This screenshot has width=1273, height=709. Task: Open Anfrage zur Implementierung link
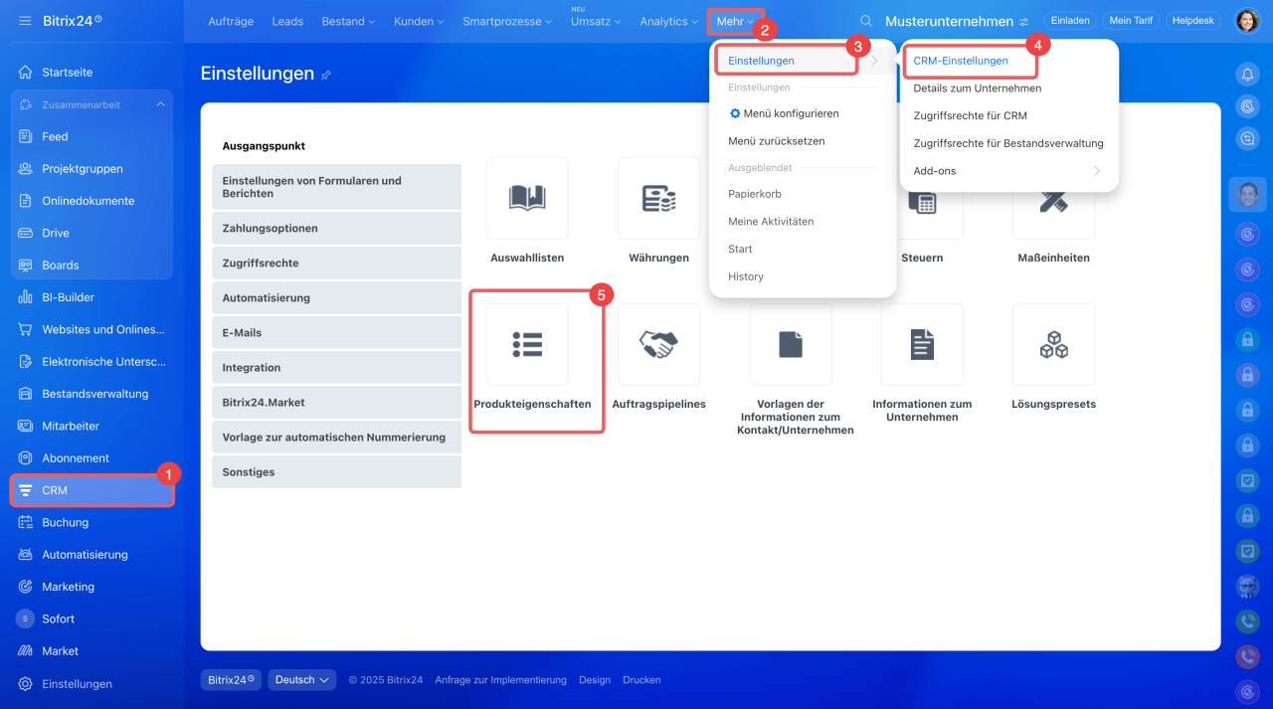click(x=500, y=680)
